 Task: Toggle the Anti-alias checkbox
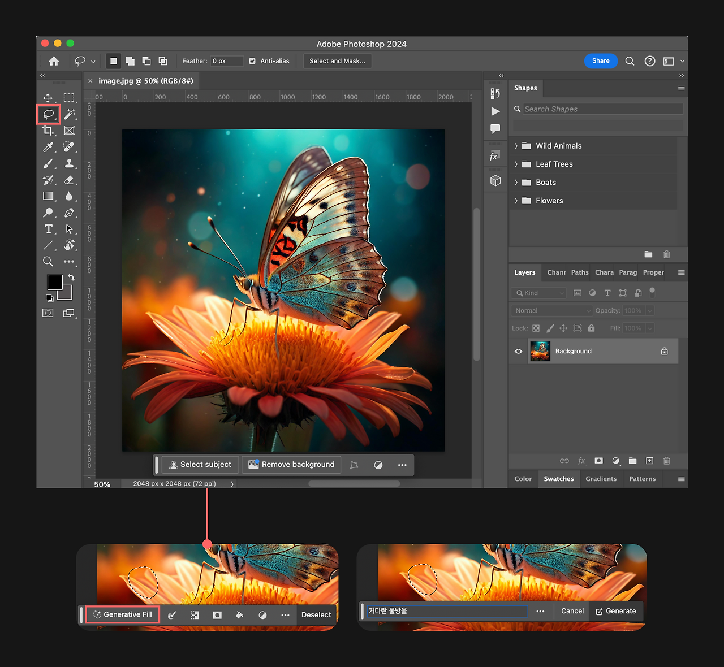pos(252,61)
